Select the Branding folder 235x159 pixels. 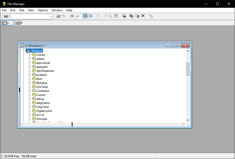point(40,83)
